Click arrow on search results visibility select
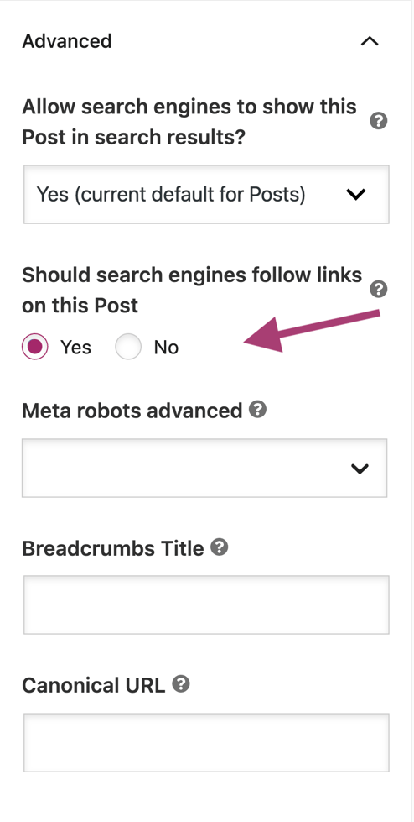 tap(356, 195)
